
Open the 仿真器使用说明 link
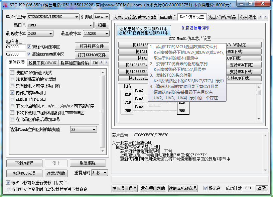click(x=195, y=28)
